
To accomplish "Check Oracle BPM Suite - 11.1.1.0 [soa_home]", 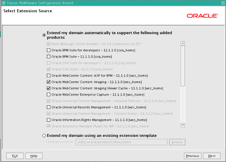I will 49,57.
